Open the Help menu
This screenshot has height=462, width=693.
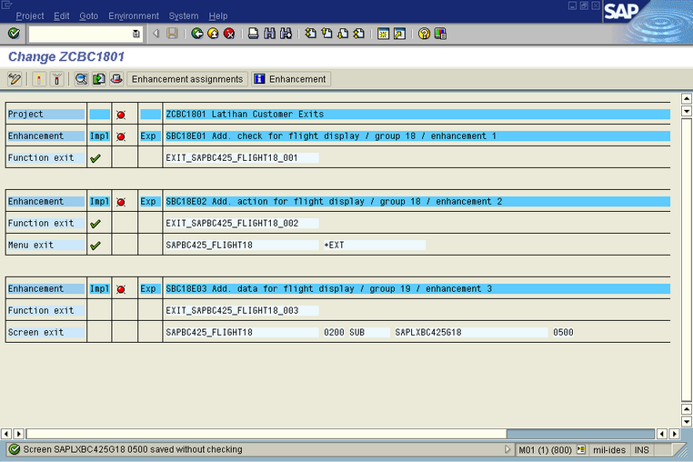(218, 16)
